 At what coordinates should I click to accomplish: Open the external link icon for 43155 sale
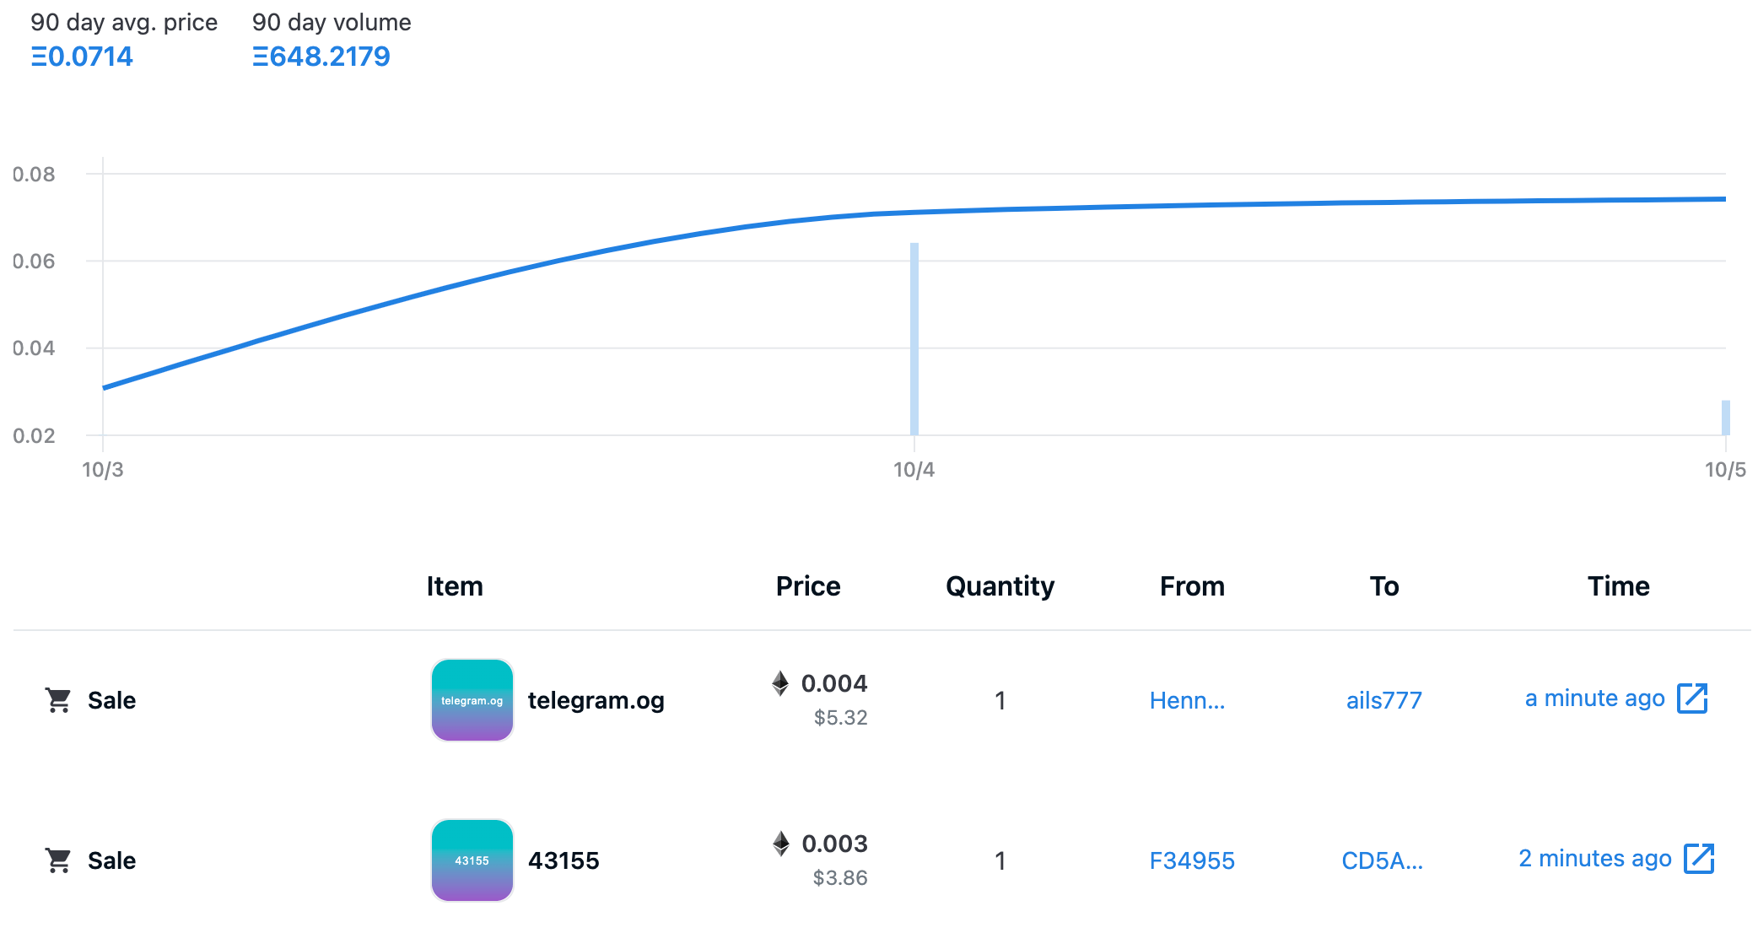(x=1699, y=859)
